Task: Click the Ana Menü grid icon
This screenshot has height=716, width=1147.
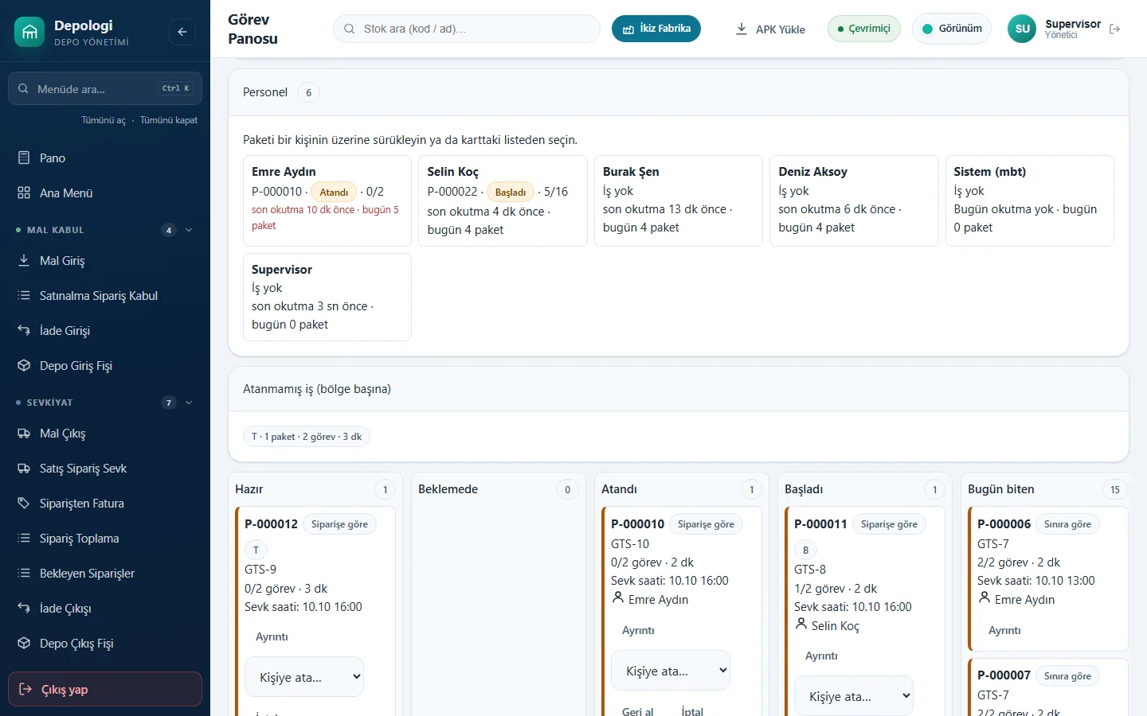Action: (x=24, y=193)
